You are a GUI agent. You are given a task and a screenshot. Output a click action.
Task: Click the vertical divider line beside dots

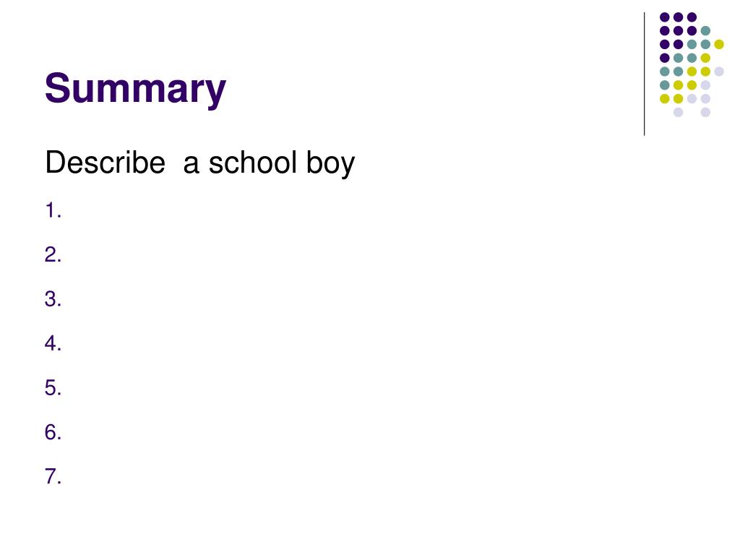tap(644, 74)
